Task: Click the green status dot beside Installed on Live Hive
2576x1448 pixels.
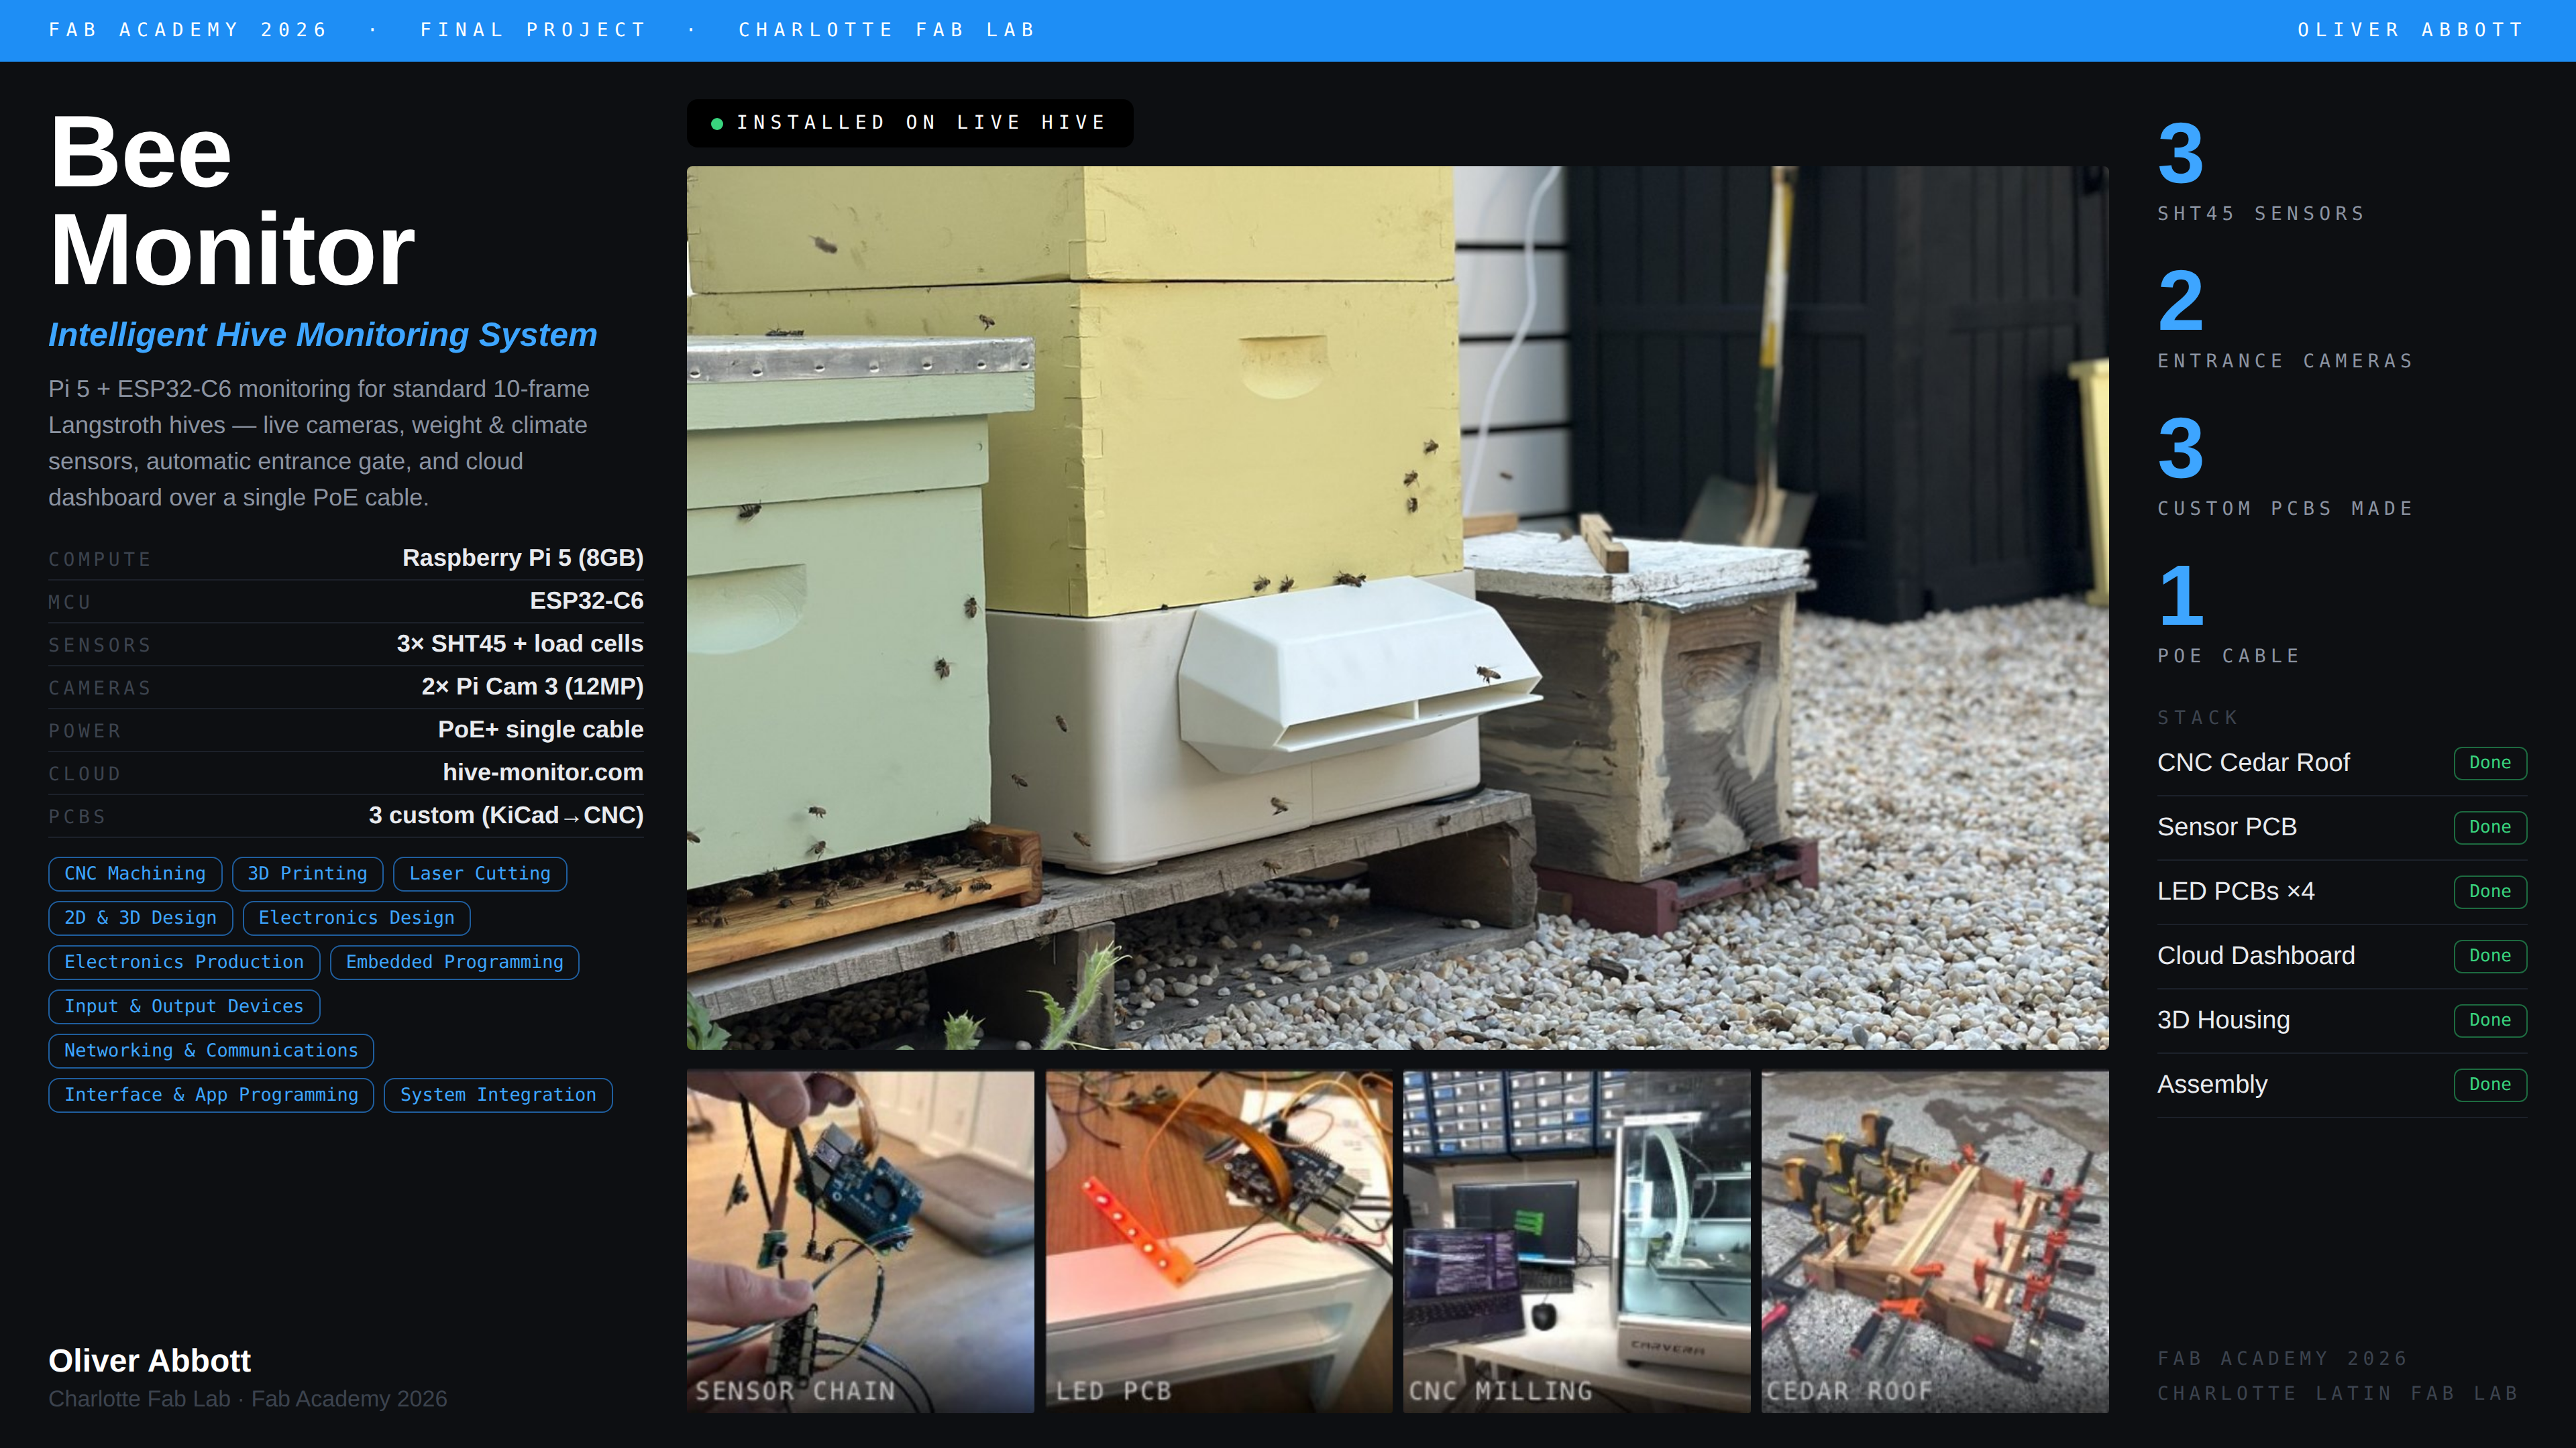Action: (717, 124)
